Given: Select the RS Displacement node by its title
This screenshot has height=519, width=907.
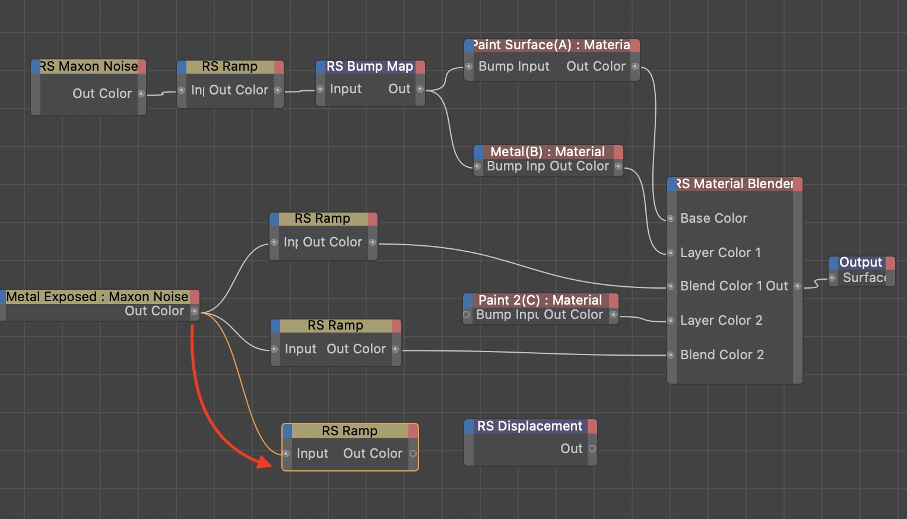Looking at the screenshot, I should (529, 426).
